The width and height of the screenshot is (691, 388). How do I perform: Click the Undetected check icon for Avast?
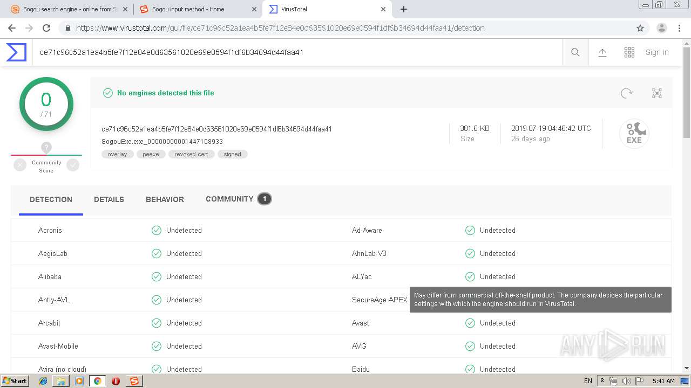470,323
